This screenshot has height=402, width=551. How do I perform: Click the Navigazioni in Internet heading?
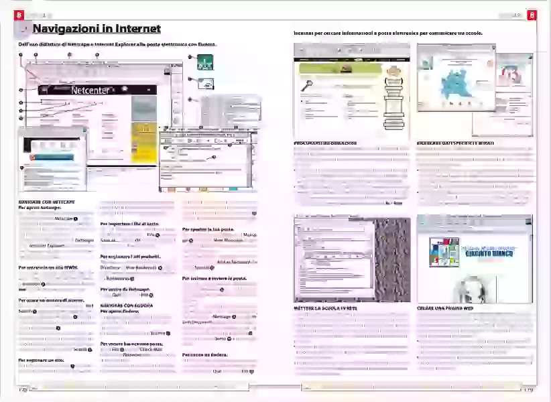[x=97, y=29]
